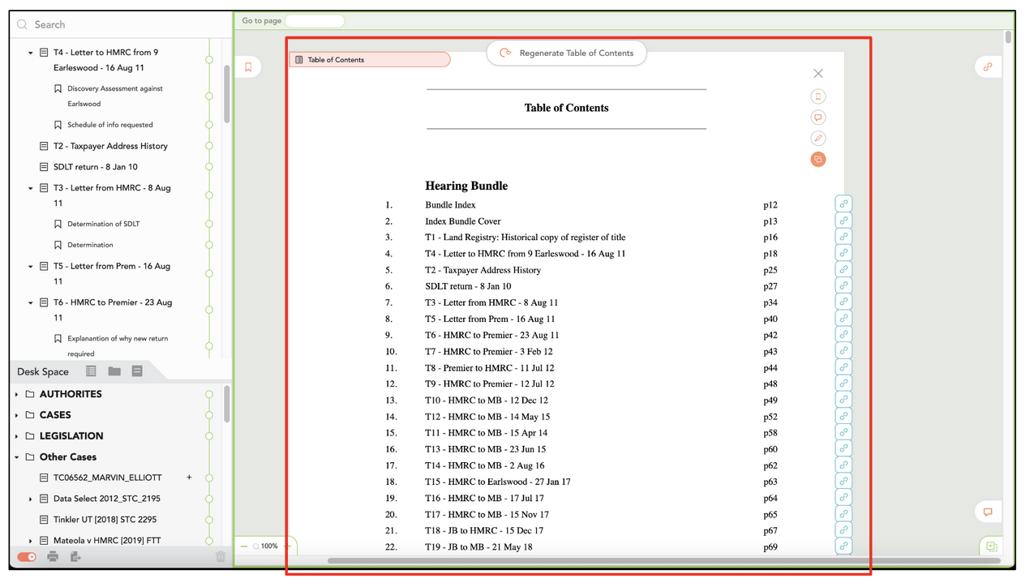The width and height of the screenshot is (1030, 587).
Task: Toggle circle marker beside Tinkler UT [2018]
Action: (209, 520)
